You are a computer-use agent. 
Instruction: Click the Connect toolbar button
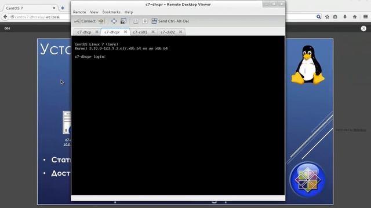pos(85,21)
